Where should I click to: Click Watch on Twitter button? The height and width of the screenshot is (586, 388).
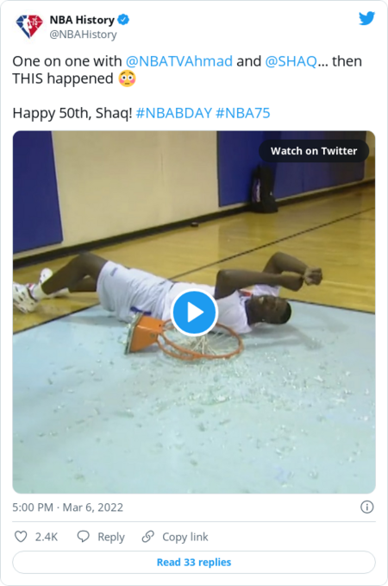(x=314, y=151)
